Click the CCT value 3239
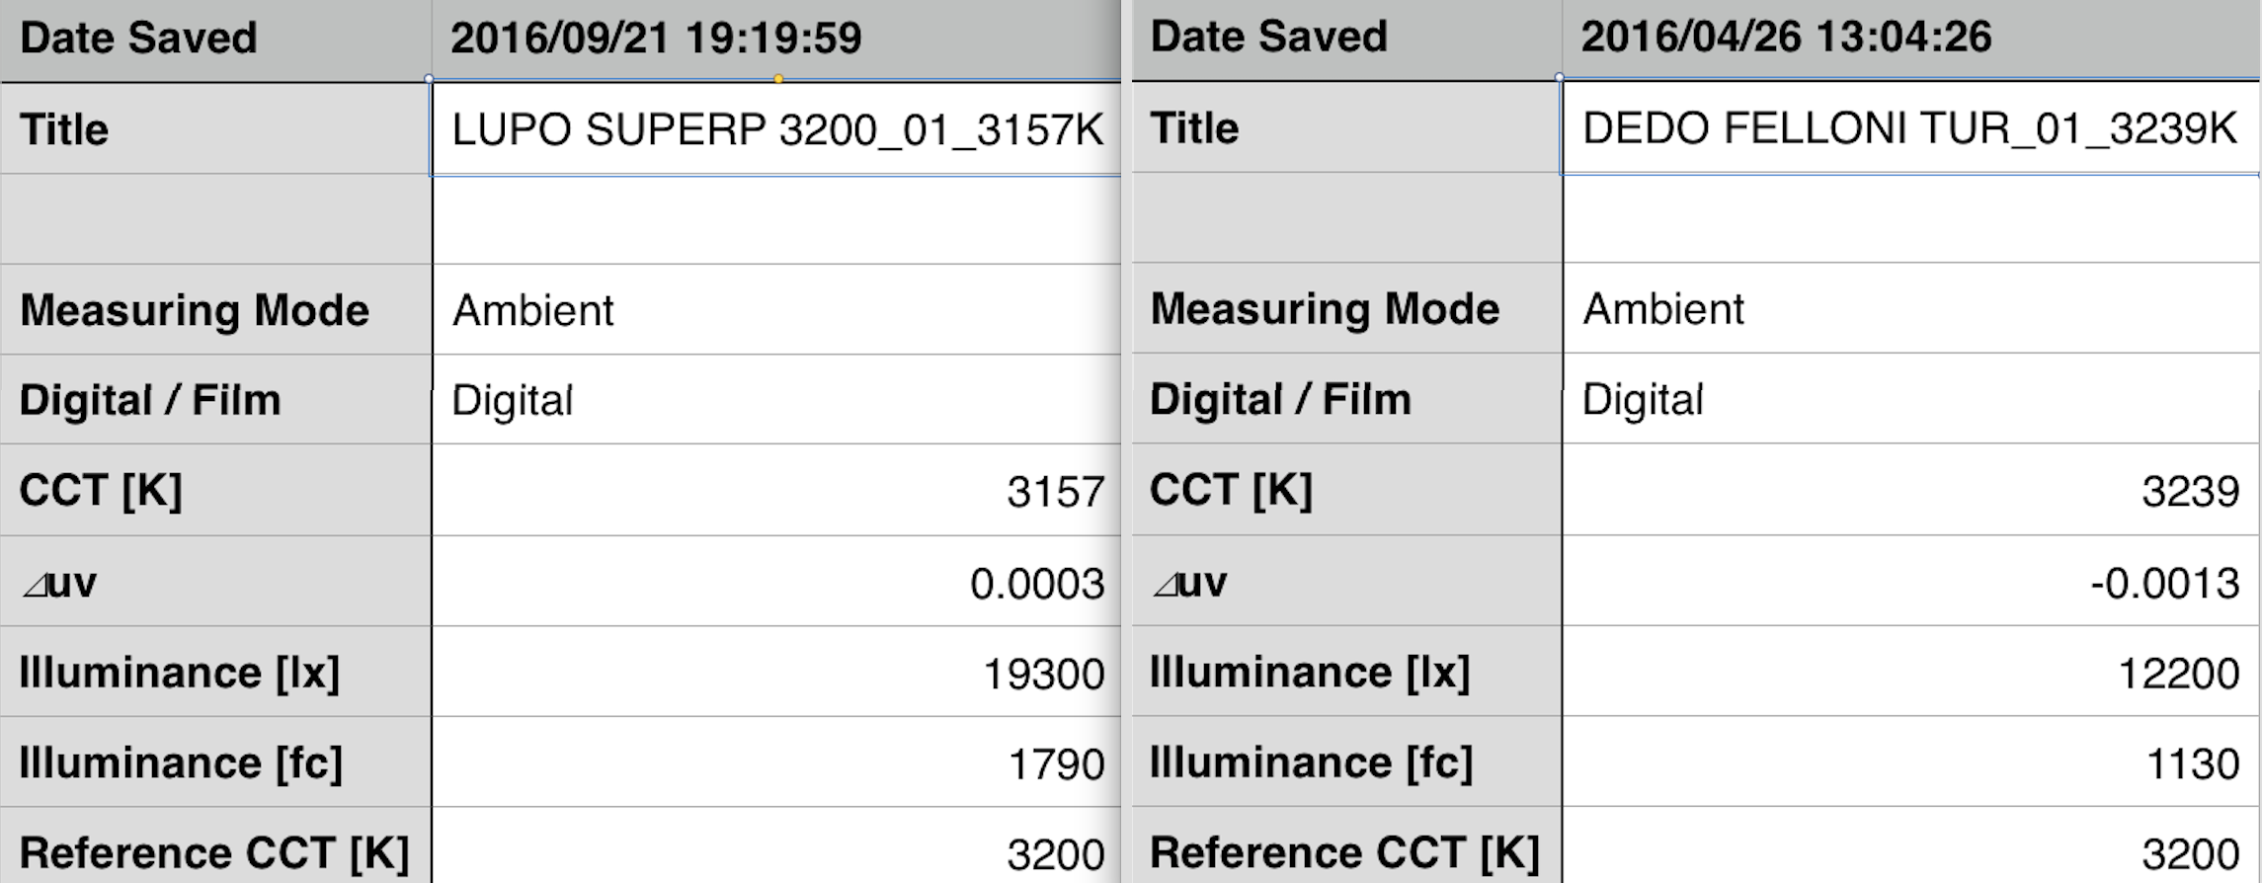2262x883 pixels. point(2189,491)
